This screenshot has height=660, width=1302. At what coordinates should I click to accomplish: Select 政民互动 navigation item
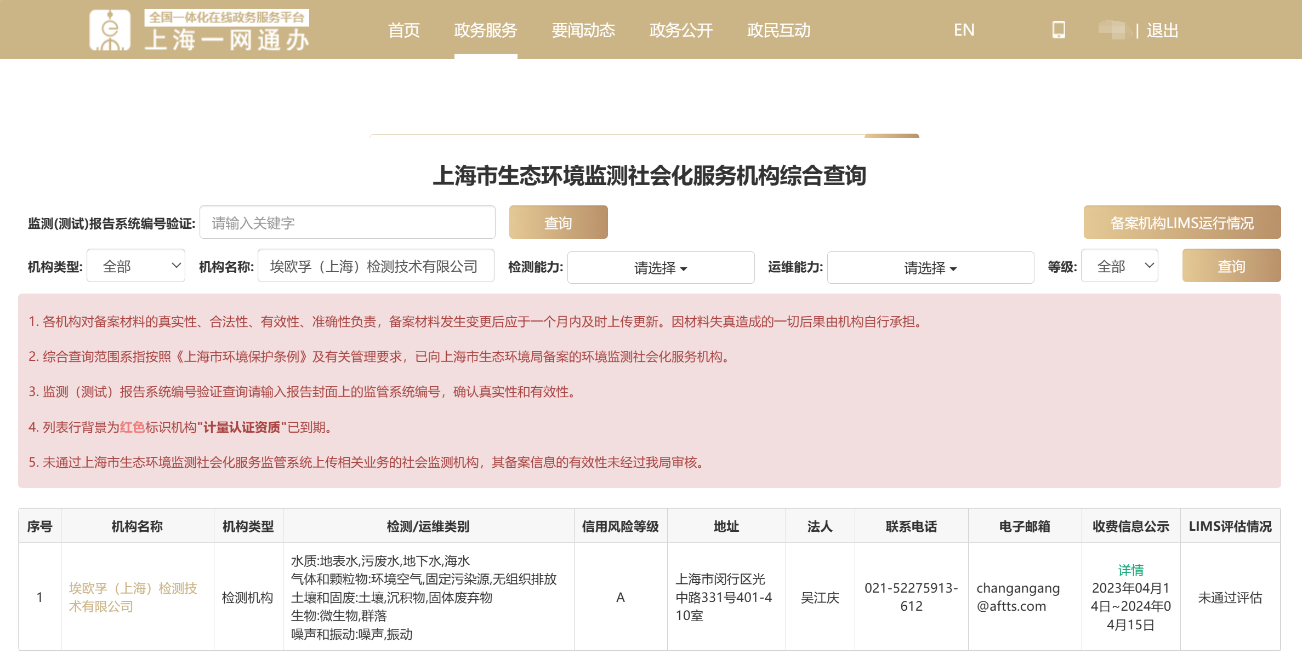(x=778, y=31)
